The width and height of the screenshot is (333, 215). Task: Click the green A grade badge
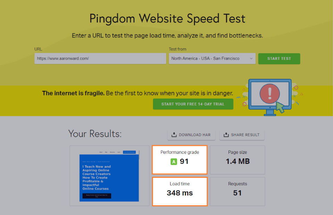click(174, 162)
